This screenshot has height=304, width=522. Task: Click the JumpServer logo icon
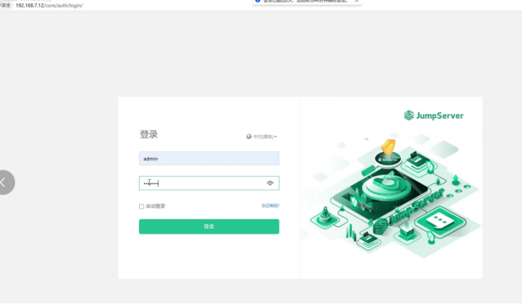coord(409,116)
